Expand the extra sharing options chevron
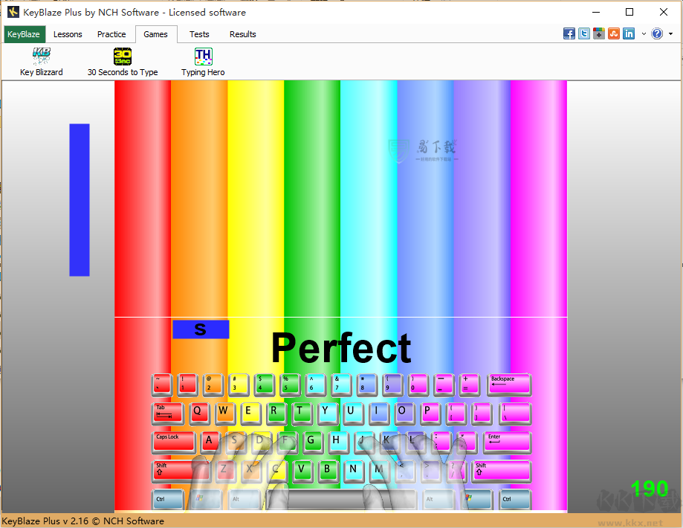Viewport: 683px width, 528px height. 644,34
